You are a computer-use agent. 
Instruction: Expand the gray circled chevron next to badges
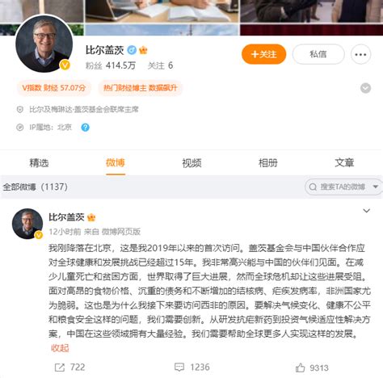pyautogui.click(x=365, y=88)
